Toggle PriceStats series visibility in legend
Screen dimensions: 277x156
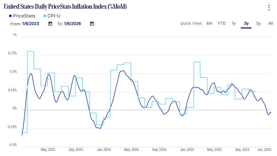pyautogui.click(x=24, y=16)
